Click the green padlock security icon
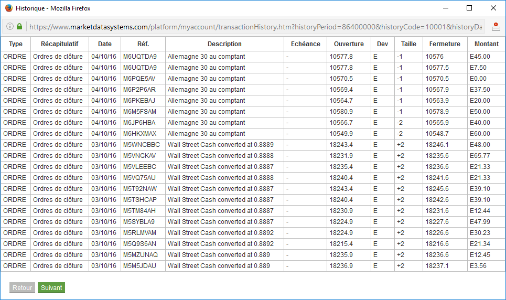Viewport: 506px width, 300px height. pyautogui.click(x=19, y=26)
